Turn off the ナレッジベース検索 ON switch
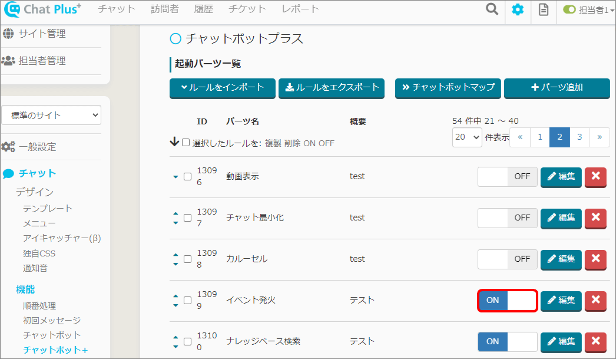This screenshot has width=616, height=359. tap(508, 342)
